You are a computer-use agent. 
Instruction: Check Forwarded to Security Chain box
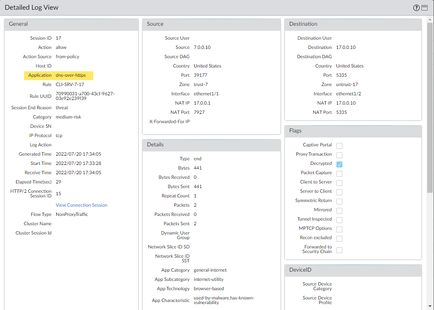point(339,250)
